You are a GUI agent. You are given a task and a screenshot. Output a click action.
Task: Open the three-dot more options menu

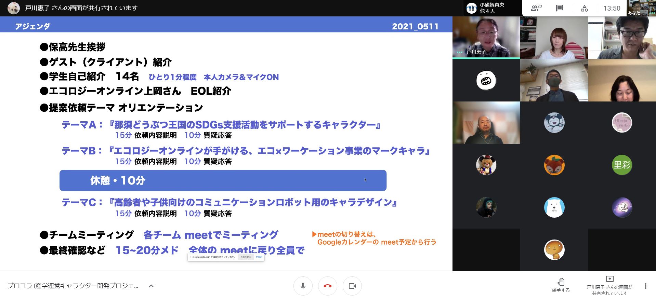pos(645,286)
